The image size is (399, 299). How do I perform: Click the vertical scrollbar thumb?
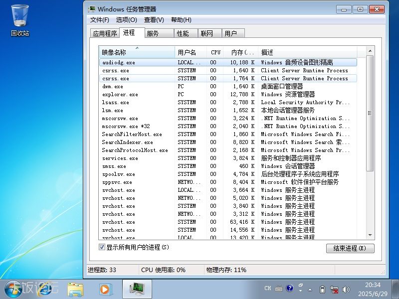[x=370, y=113]
